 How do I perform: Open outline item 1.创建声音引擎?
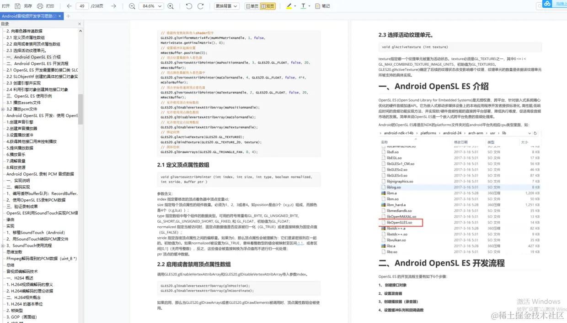[20, 122]
